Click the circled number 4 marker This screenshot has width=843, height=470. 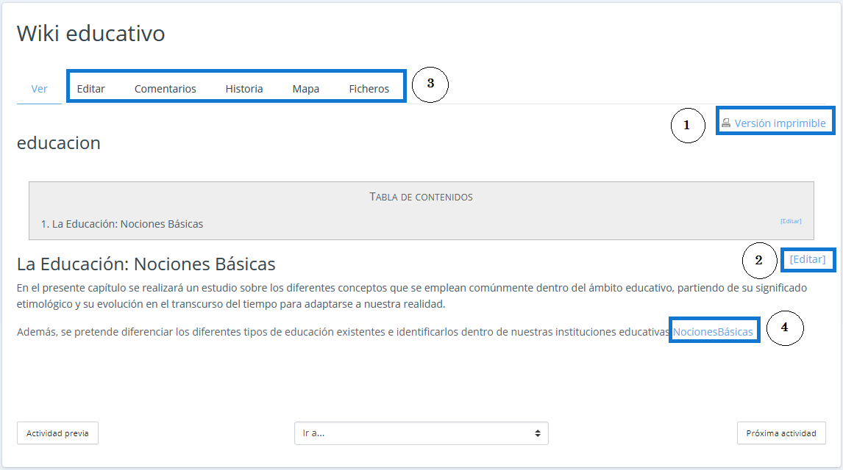tap(784, 328)
